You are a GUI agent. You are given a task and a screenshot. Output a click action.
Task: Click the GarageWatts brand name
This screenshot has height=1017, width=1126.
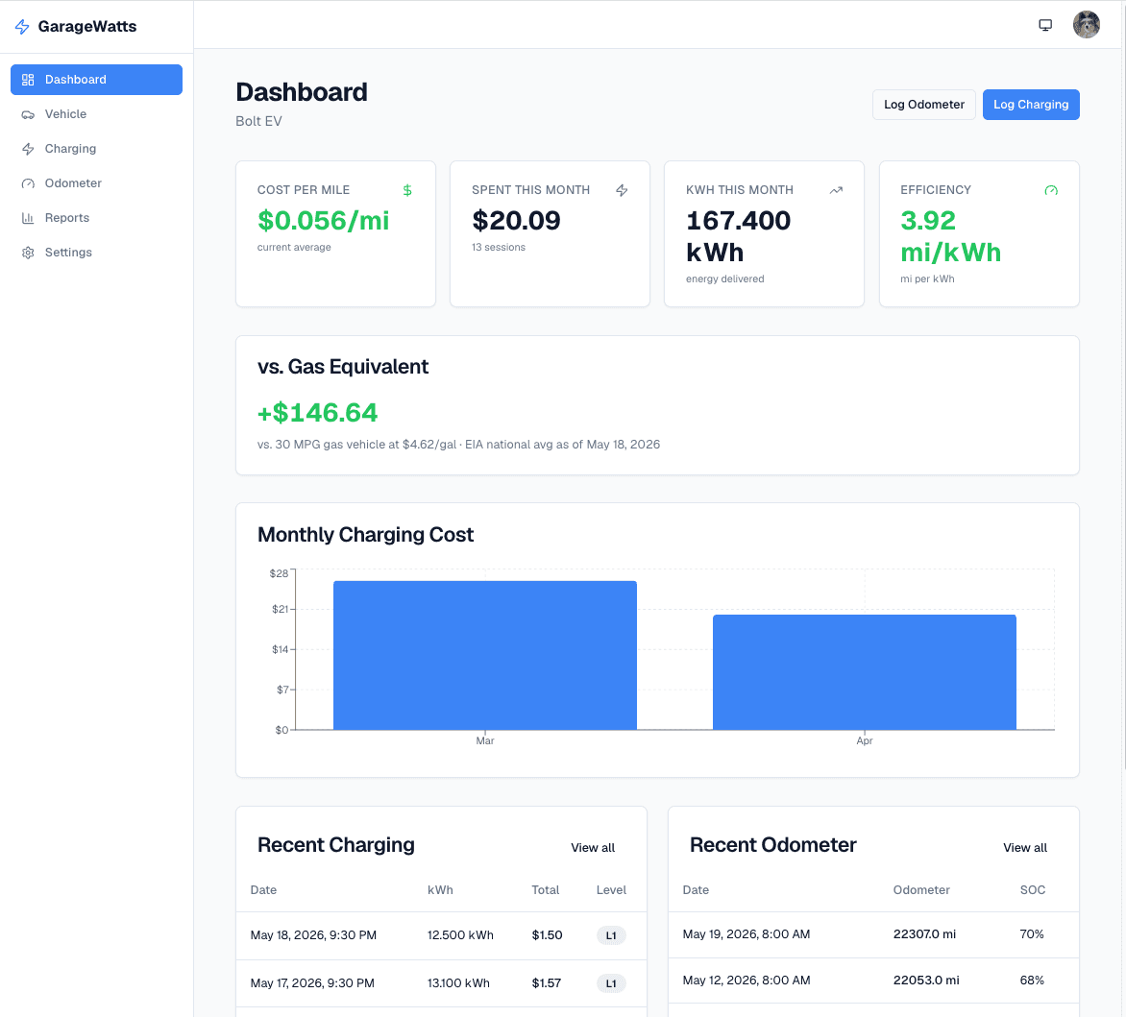pos(86,27)
